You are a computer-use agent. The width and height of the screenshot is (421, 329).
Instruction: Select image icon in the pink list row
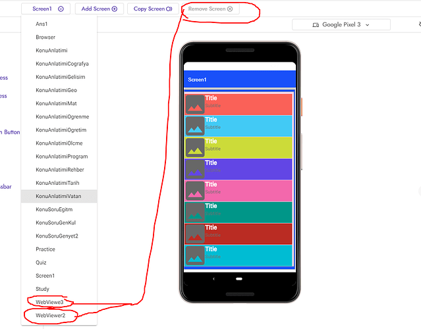(195, 191)
